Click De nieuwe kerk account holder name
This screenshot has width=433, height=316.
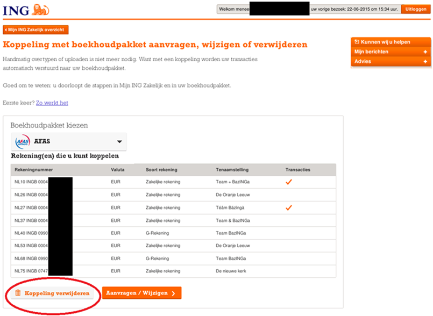(x=231, y=271)
